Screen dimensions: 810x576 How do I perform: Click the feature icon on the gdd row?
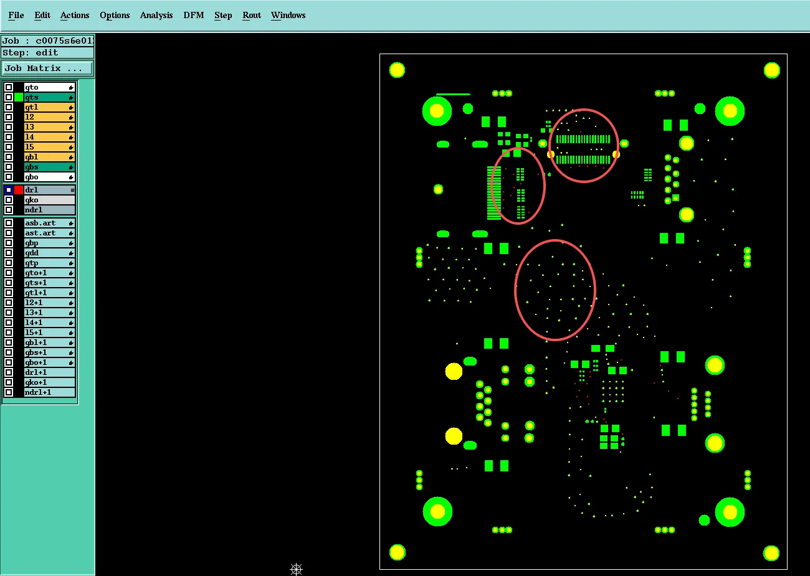pos(71,253)
